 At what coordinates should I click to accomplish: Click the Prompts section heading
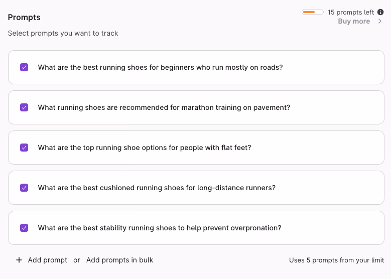(24, 18)
